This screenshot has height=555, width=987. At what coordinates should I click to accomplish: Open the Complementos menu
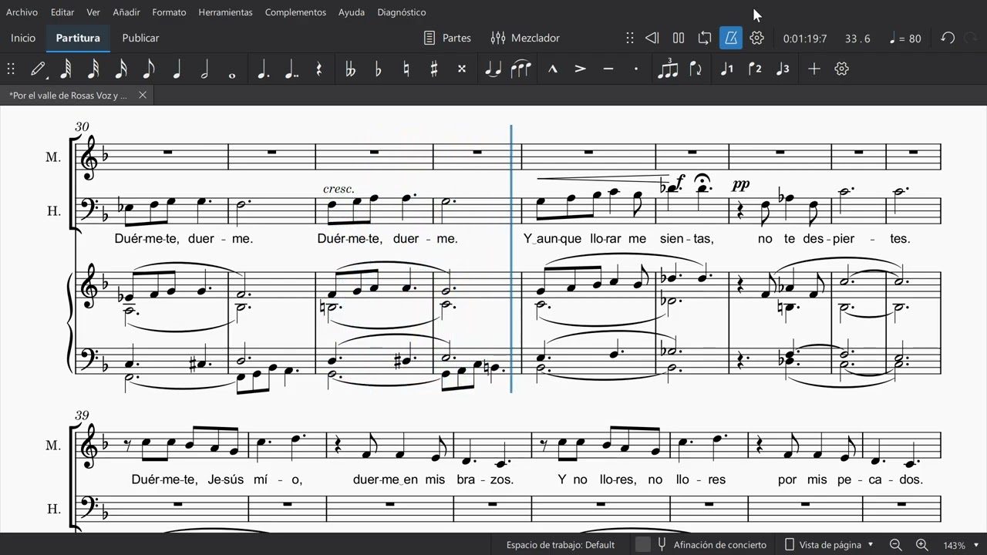tap(295, 12)
